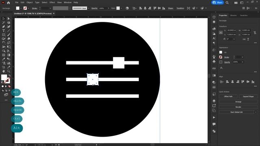Select the Selection tool in the toolbar

tap(4, 19)
